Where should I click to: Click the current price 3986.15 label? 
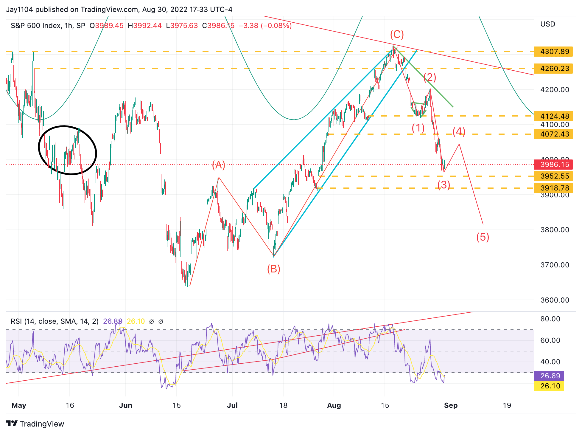click(554, 165)
